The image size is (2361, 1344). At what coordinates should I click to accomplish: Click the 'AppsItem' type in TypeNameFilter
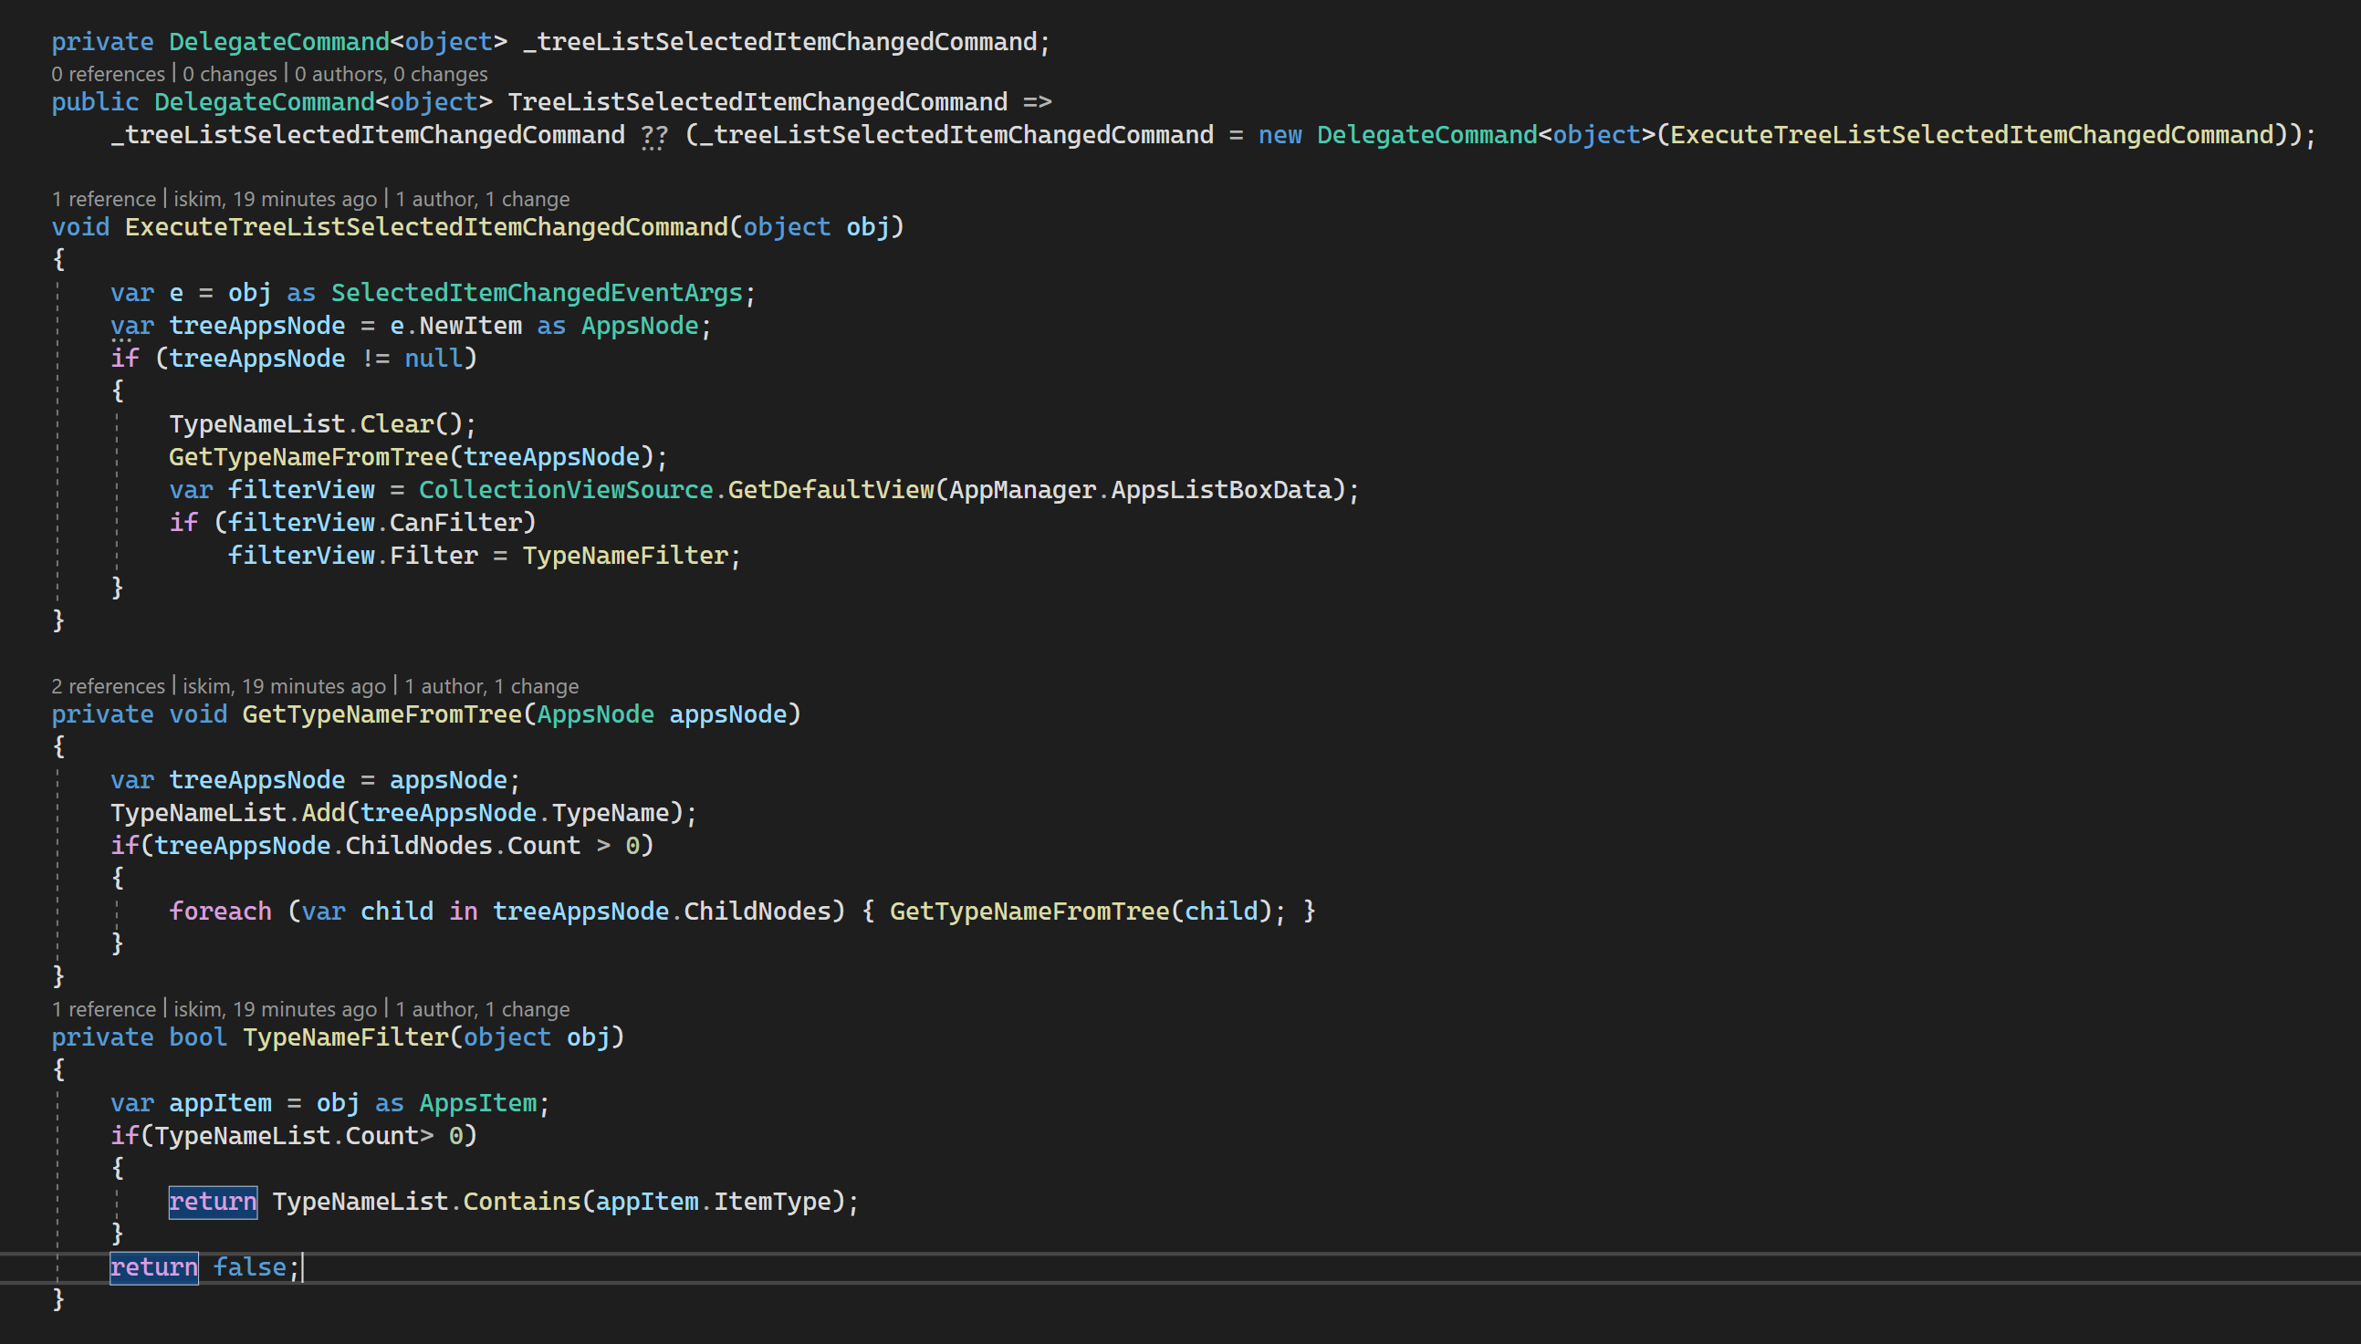[x=477, y=1104]
